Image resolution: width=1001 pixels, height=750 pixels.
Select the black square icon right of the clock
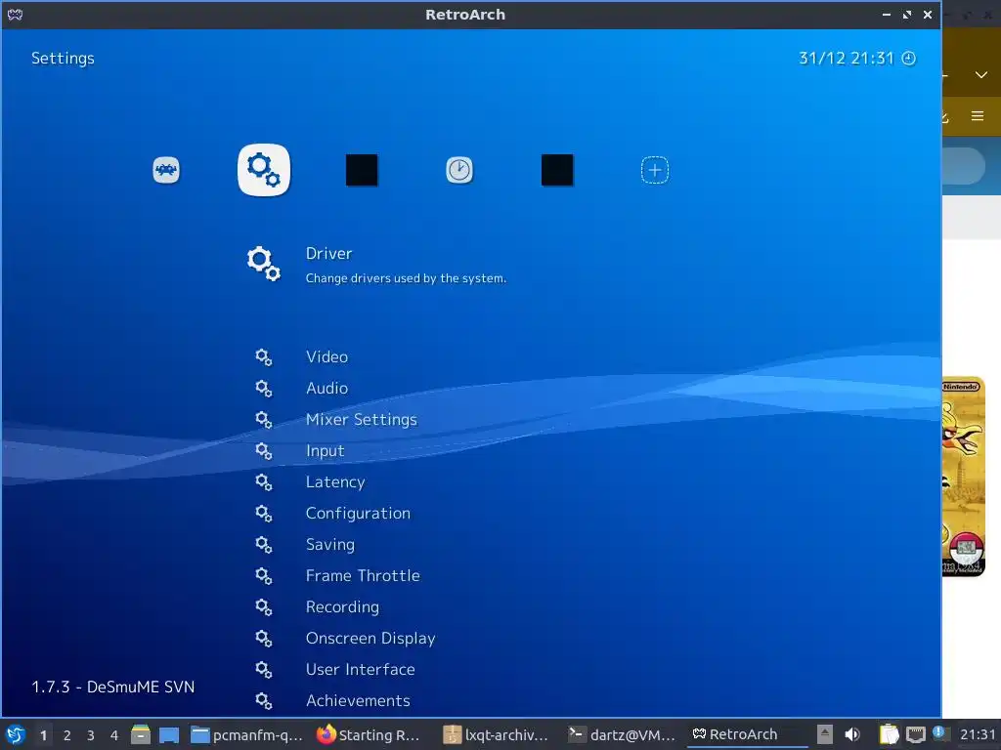(x=556, y=170)
